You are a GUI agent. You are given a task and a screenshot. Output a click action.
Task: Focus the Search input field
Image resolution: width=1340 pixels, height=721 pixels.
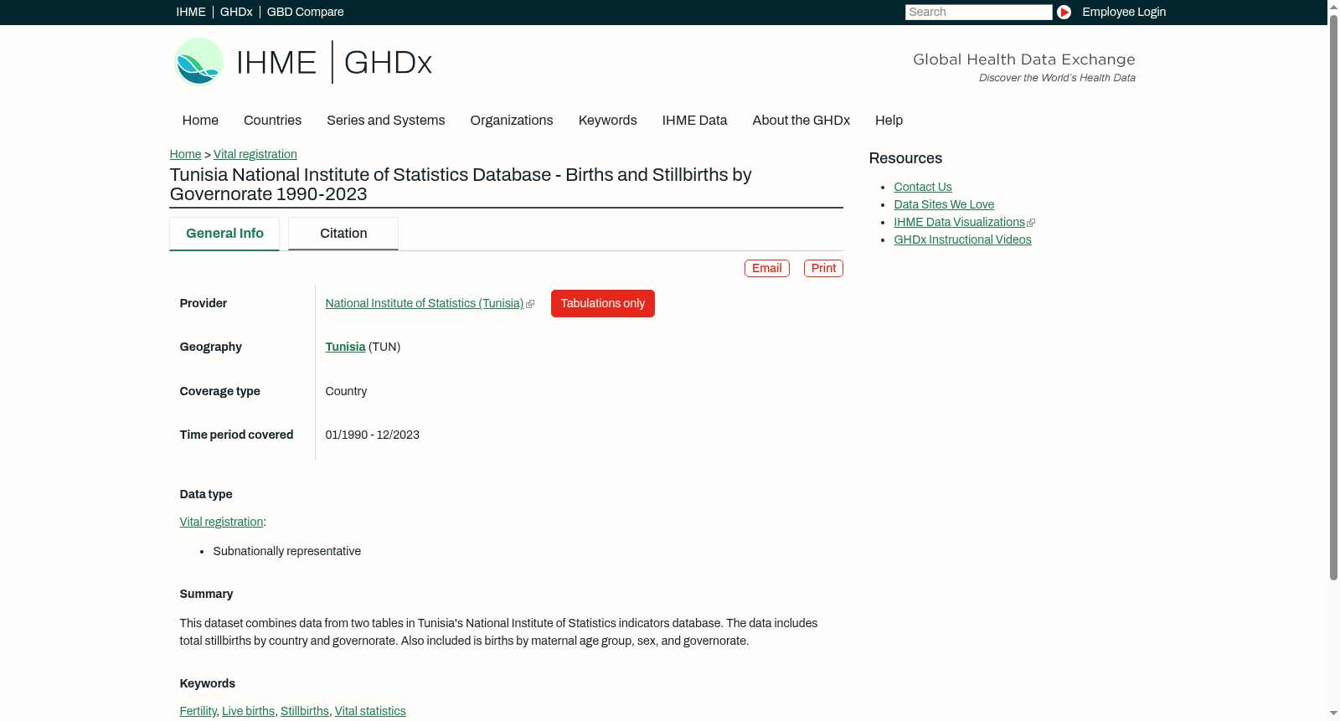978,12
